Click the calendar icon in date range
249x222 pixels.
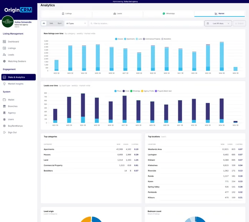coord(208,23)
